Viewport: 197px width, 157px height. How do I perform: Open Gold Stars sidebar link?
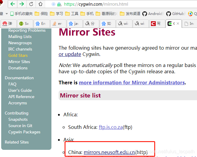point(18,55)
